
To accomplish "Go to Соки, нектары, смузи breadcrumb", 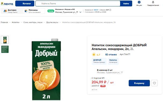I will [x=33, y=22].
